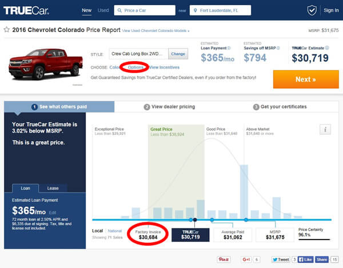Click Sign In
Screen dimensions: 343x268
tap(331, 10)
